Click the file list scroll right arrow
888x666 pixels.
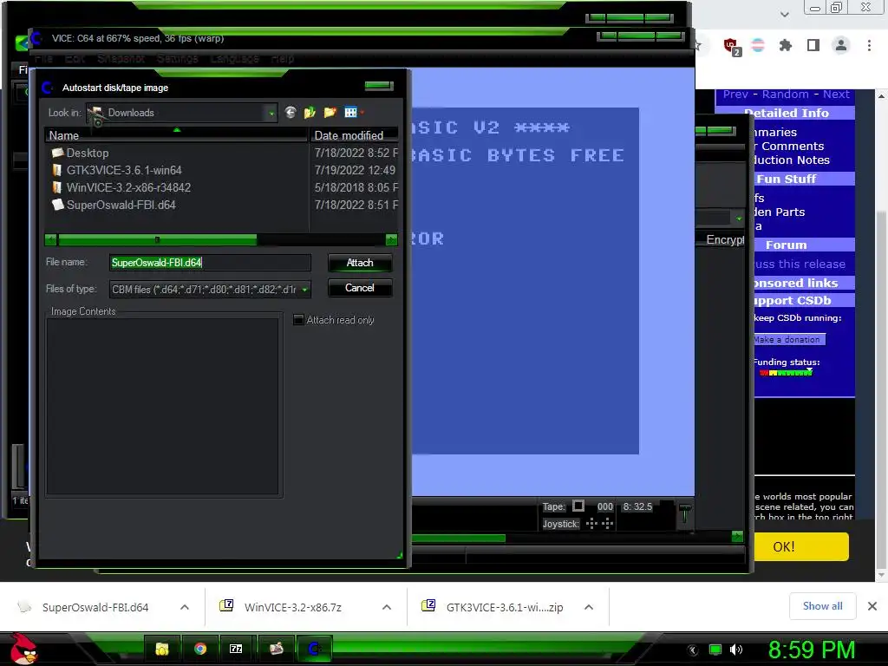click(391, 239)
